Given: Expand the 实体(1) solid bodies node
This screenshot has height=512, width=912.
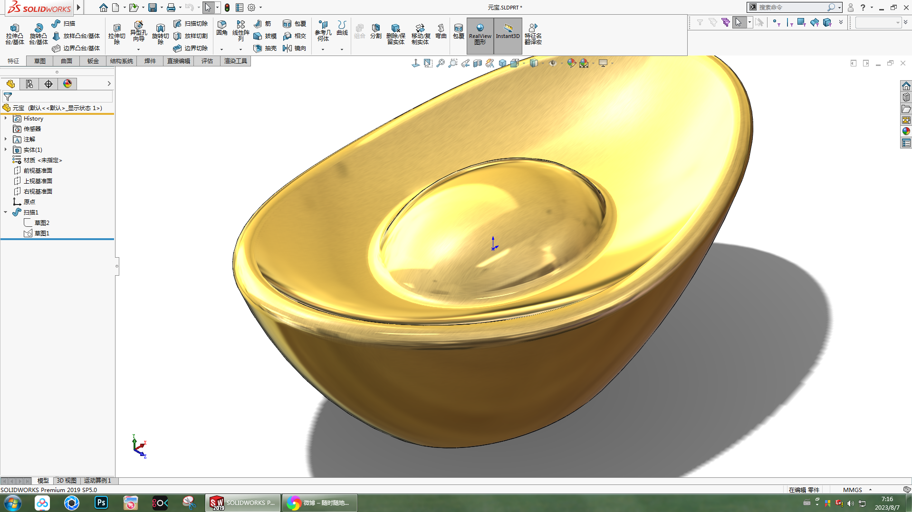Looking at the screenshot, I should pos(6,149).
